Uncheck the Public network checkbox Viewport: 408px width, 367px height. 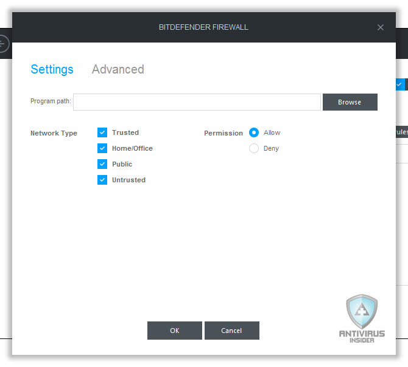pyautogui.click(x=102, y=164)
